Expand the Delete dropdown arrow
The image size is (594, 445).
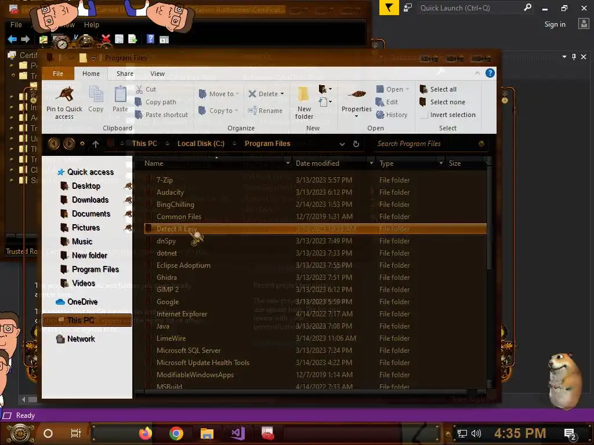(x=282, y=94)
